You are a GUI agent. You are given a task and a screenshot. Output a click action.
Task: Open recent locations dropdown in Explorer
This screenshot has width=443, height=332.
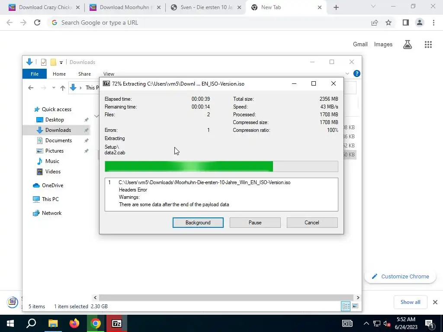(54, 88)
